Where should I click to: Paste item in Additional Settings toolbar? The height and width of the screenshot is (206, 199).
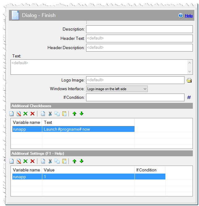[x=64, y=161]
